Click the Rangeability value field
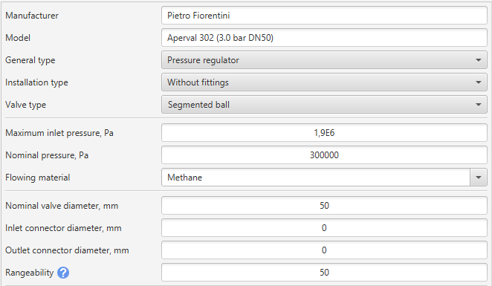492x286 pixels. [x=324, y=273]
